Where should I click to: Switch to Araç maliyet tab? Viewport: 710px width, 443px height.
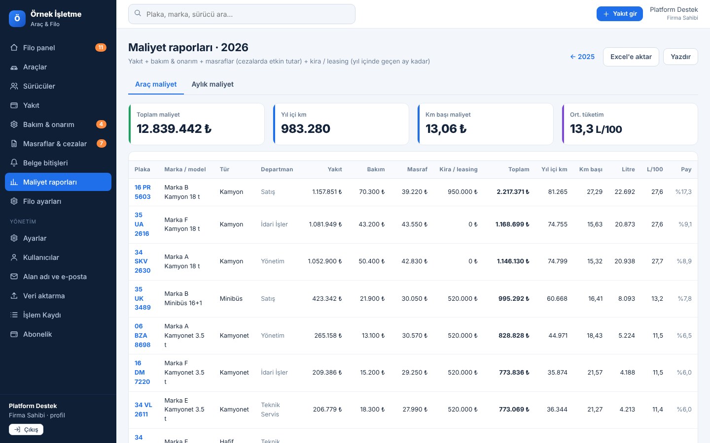156,84
